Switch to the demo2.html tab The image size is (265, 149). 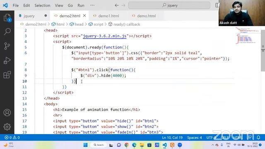[70, 16]
